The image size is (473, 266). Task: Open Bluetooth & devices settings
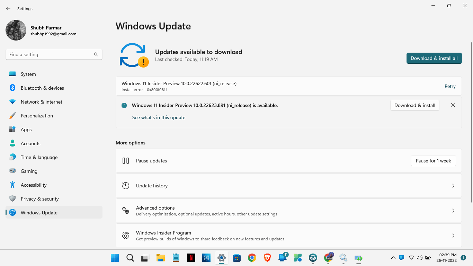54,88
